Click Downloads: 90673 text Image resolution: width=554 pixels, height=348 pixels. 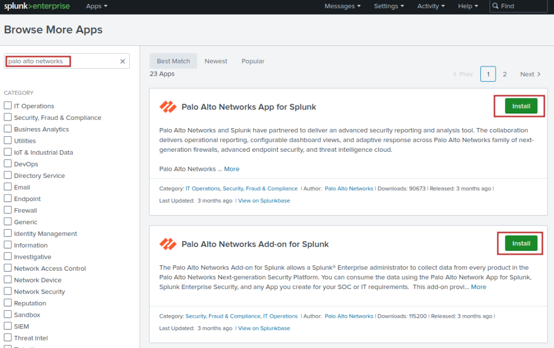[x=401, y=189]
